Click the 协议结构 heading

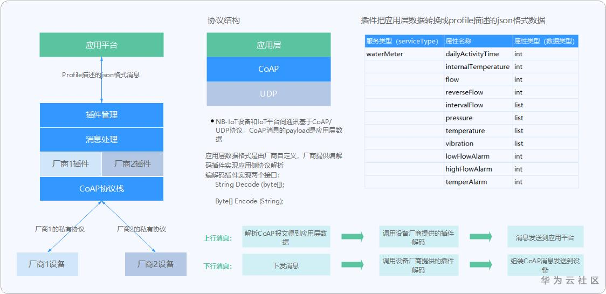(224, 20)
